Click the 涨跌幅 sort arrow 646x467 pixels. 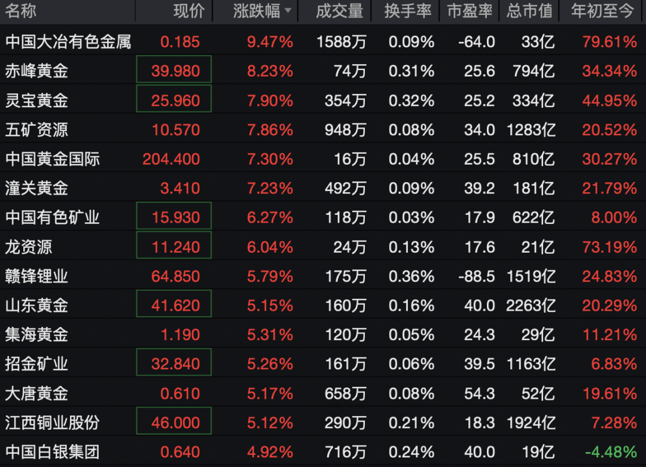pyautogui.click(x=288, y=11)
